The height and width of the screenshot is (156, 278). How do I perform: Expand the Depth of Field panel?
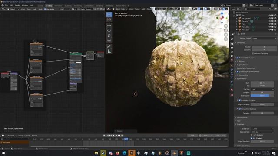[x=242, y=65]
